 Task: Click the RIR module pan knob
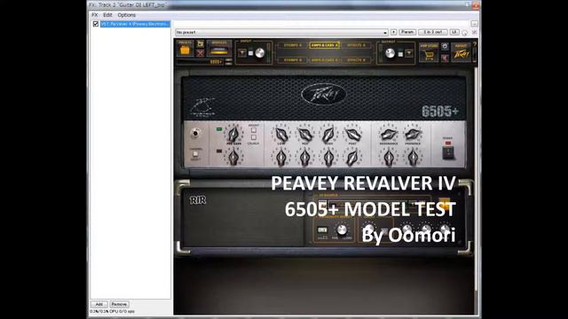[341, 230]
